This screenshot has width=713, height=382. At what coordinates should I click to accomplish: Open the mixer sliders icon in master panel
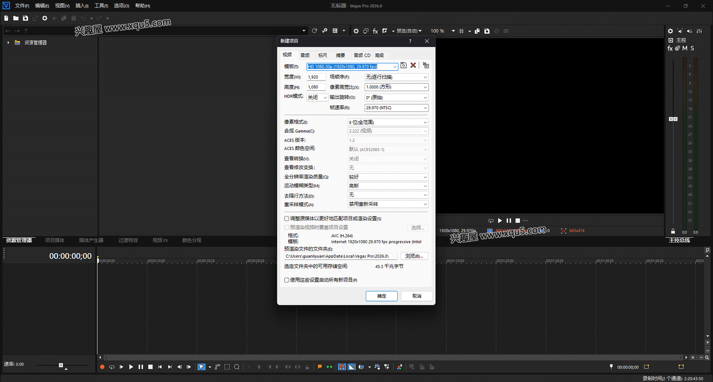point(699,31)
